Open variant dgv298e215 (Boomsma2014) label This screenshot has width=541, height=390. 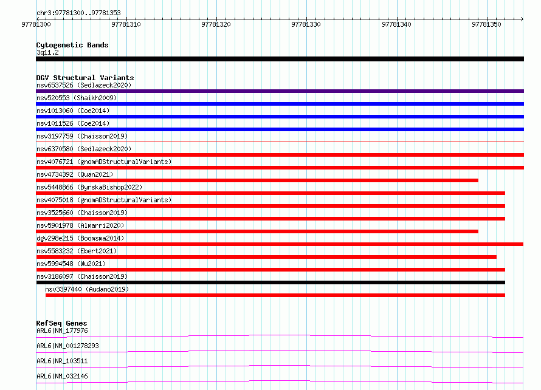coord(80,238)
